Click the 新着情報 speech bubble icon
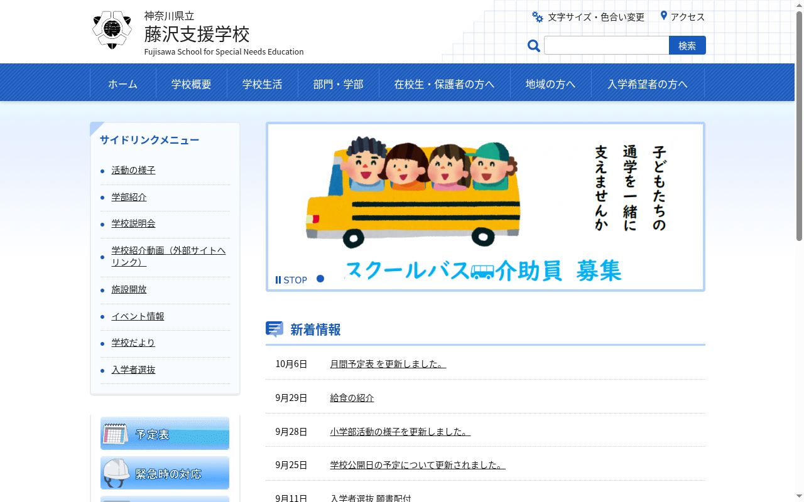804x502 pixels. (x=274, y=329)
